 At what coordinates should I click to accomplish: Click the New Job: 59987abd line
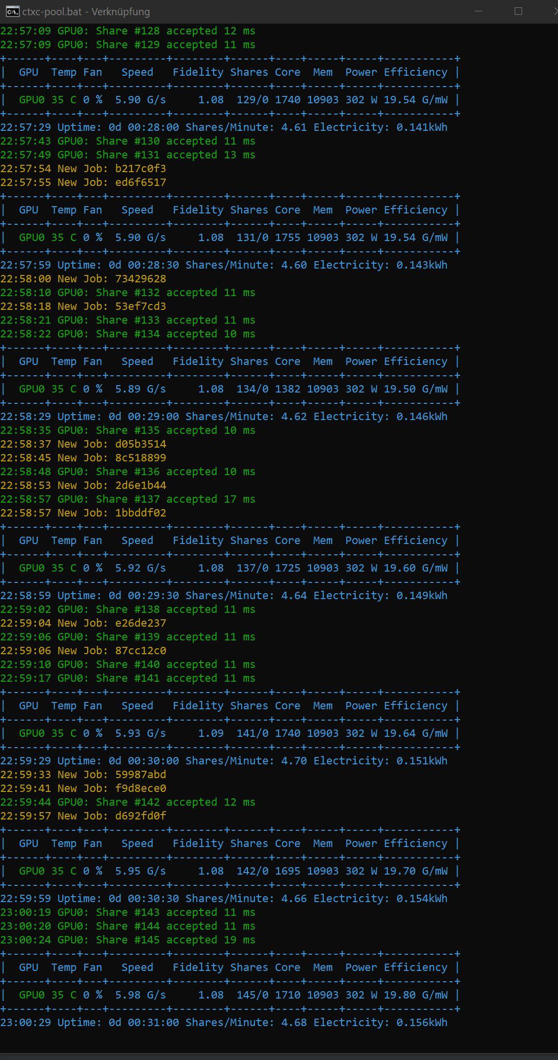83,775
